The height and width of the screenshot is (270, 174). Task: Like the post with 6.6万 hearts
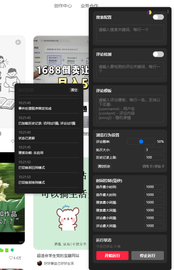(x=11, y=258)
